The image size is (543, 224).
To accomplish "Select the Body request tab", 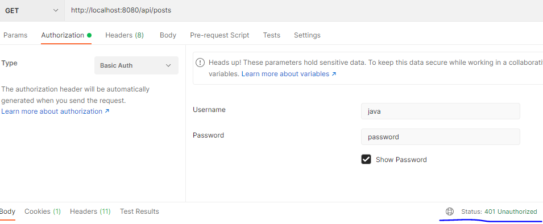I will (x=168, y=35).
